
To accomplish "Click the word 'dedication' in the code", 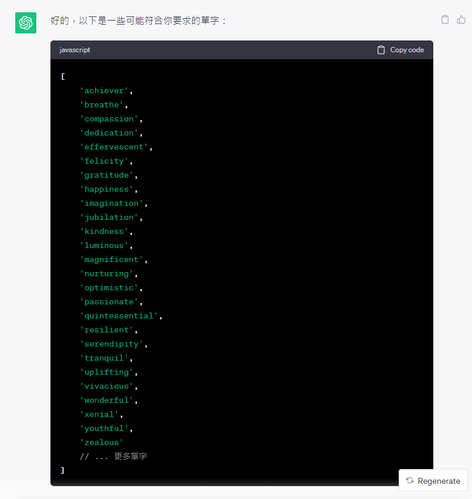I will click(x=109, y=133).
